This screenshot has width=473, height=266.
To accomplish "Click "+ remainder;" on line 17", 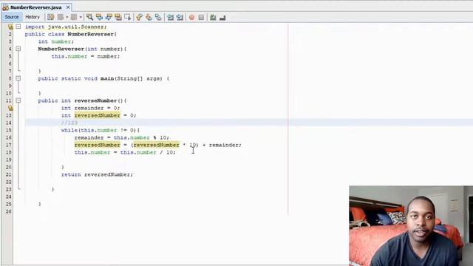I will pyautogui.click(x=222, y=145).
